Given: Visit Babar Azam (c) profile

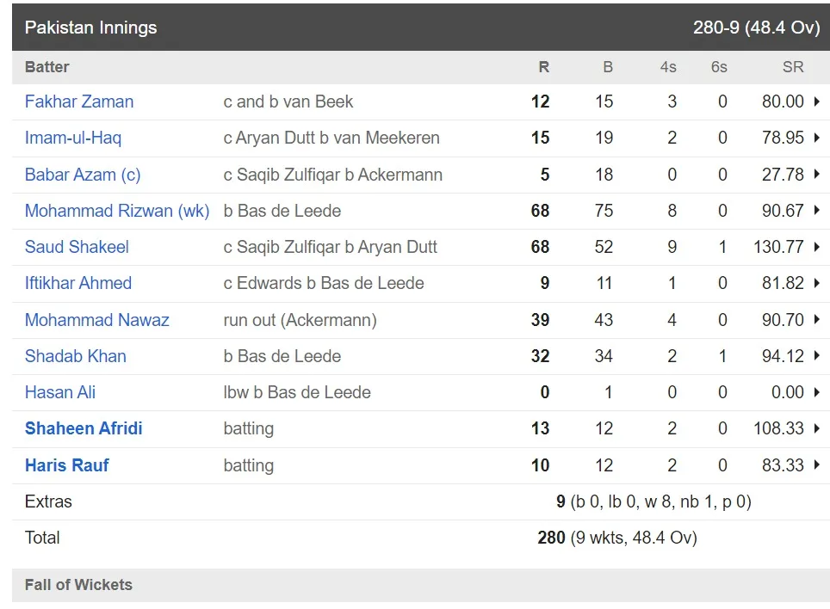Looking at the screenshot, I should (83, 175).
